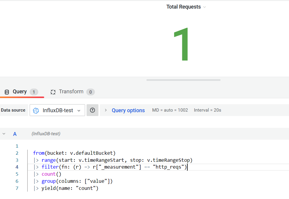The width and height of the screenshot is (289, 199).
Task: Click the Transform arrows icon
Action: [53, 92]
